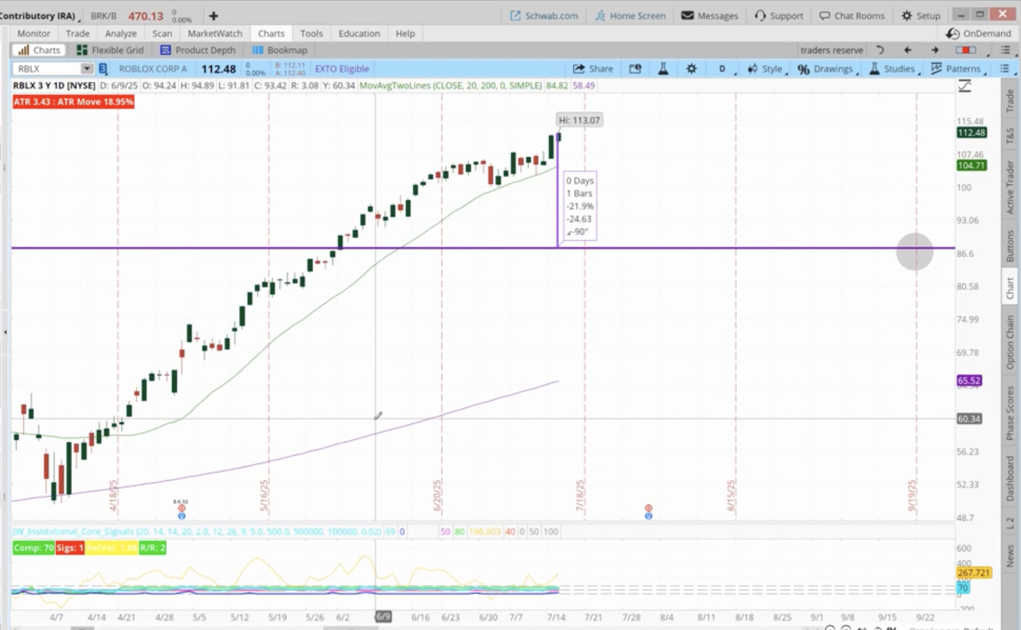This screenshot has width=1021, height=630.
Task: Open the Studies menu
Action: 894,68
